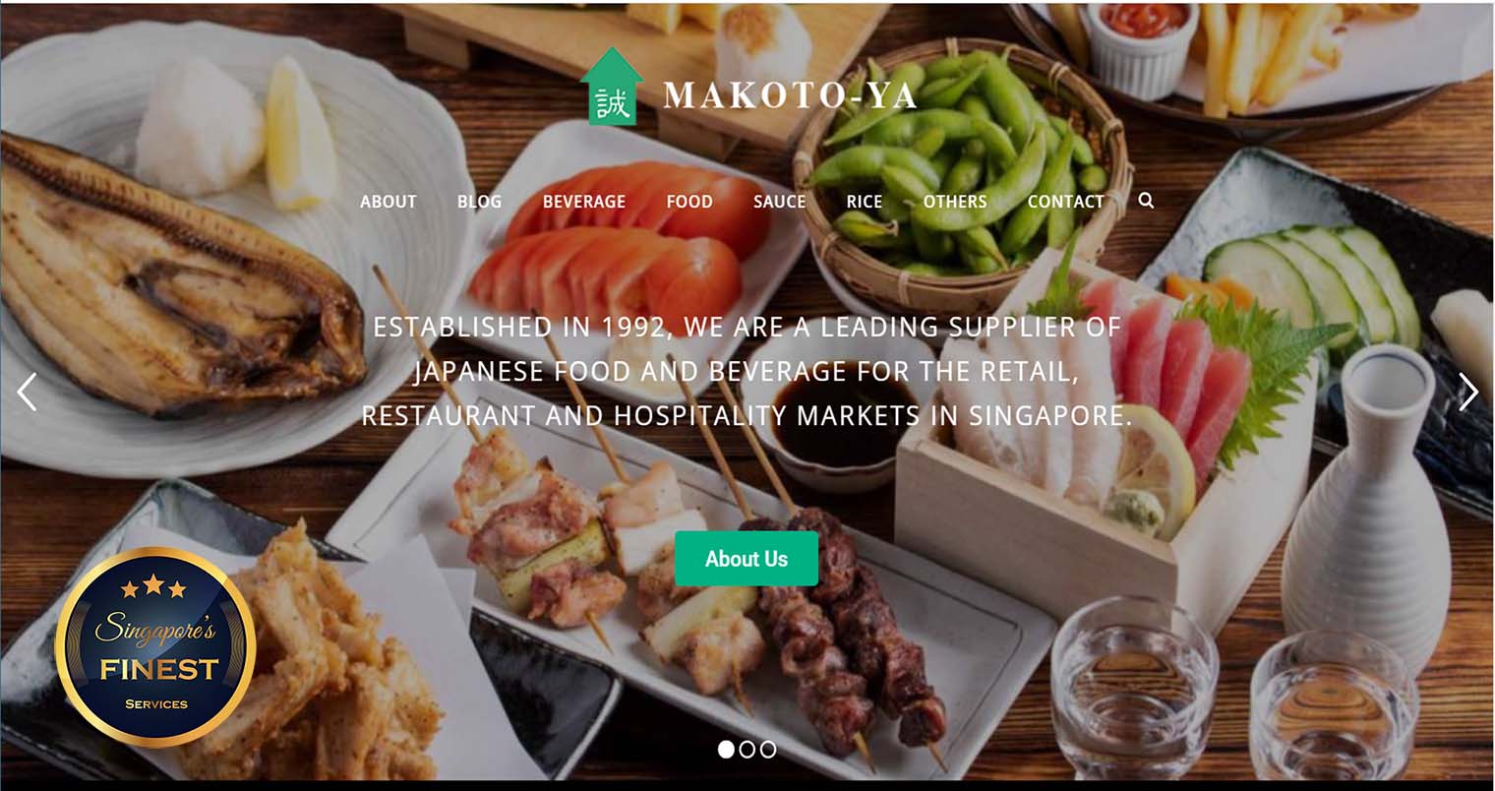This screenshot has width=1495, height=791.
Task: Open the SAUCE menu item
Action: tap(780, 202)
